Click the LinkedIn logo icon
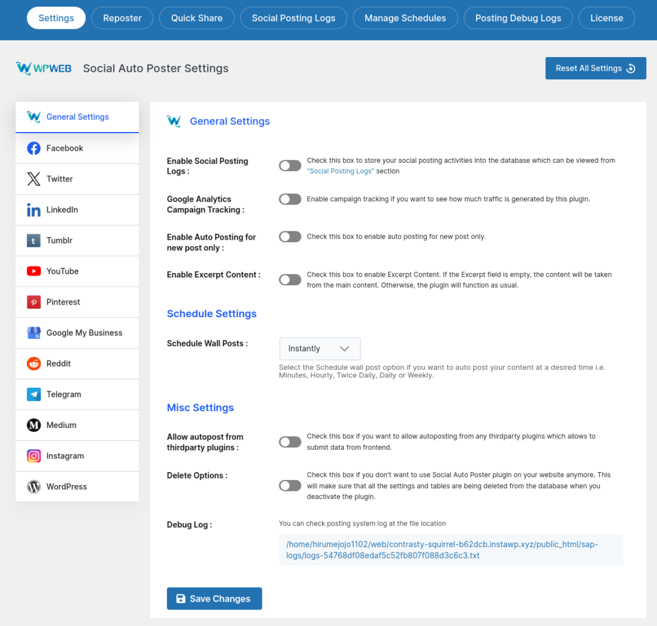 click(34, 210)
